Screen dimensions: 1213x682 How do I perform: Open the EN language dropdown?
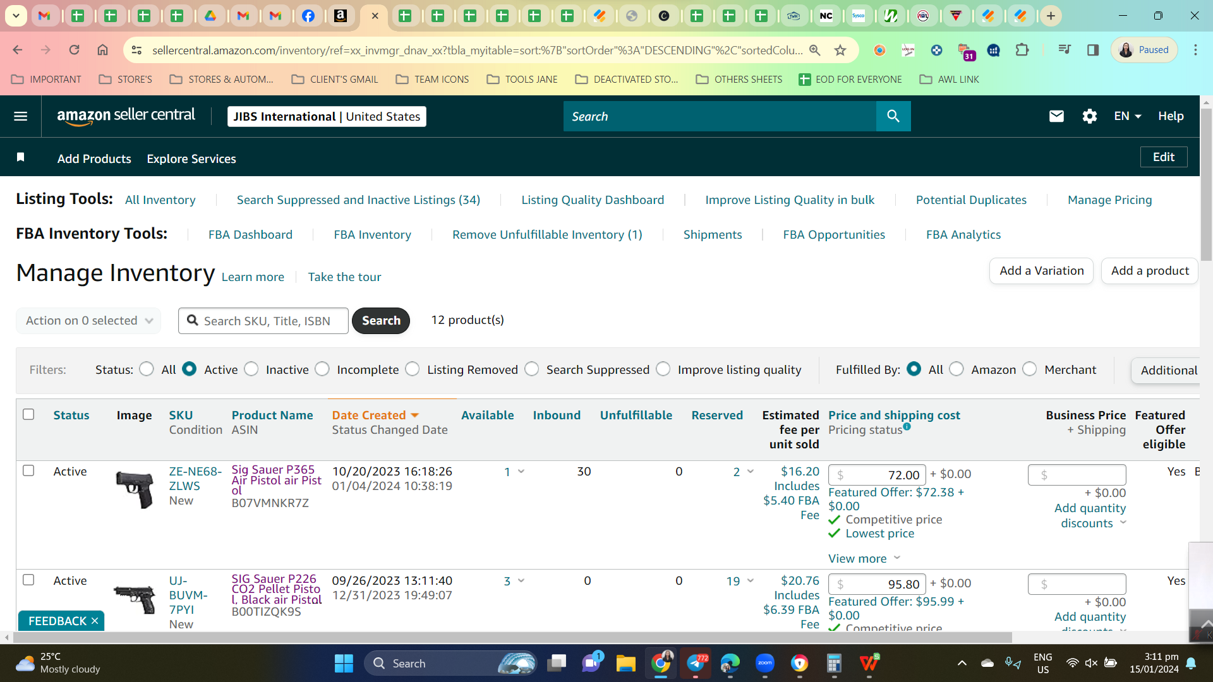click(x=1128, y=116)
